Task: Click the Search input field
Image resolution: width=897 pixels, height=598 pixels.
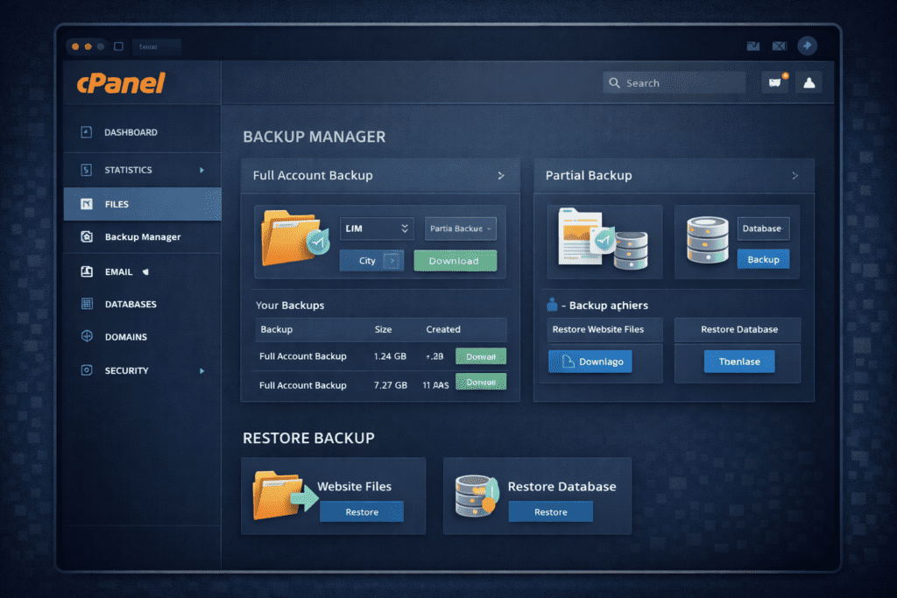Action: 674,82
